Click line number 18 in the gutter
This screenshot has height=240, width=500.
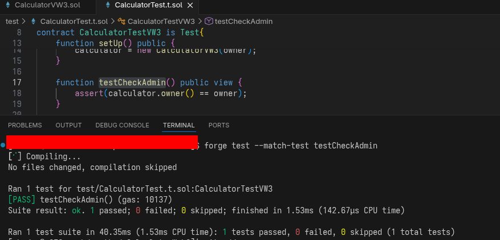click(x=17, y=93)
